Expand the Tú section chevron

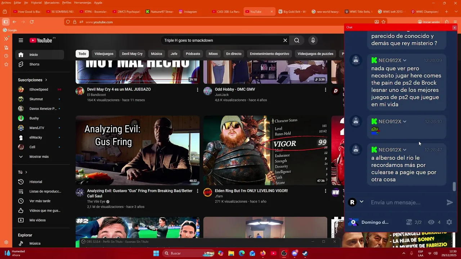26,172
